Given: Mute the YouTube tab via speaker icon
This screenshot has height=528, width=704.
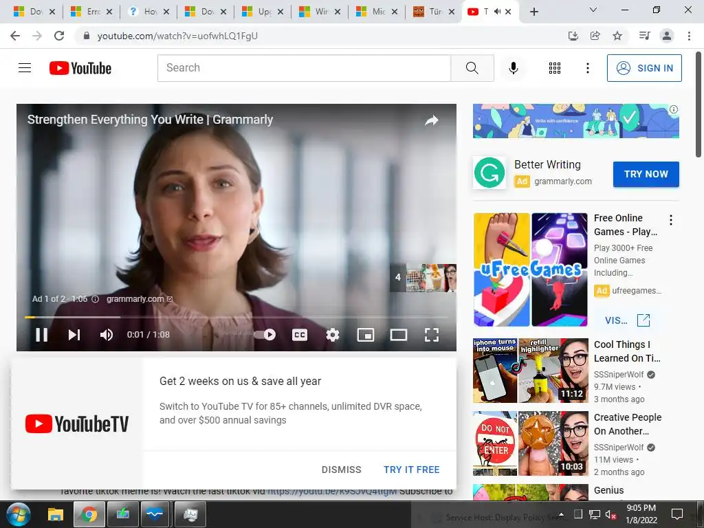Looking at the screenshot, I should click(x=497, y=11).
